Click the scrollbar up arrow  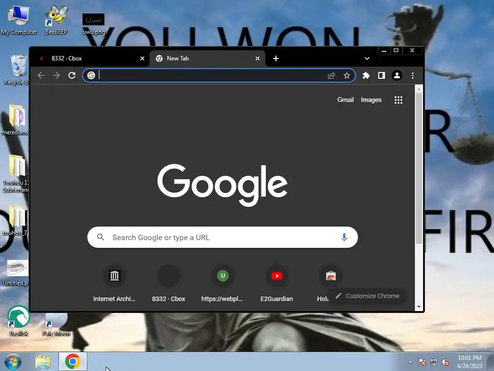[x=419, y=89]
